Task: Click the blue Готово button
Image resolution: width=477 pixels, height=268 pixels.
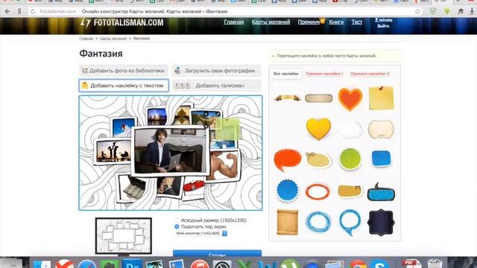Action: 217,253
